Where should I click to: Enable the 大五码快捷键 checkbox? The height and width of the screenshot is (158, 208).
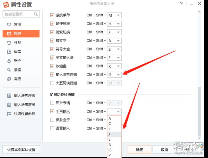pos(52,83)
